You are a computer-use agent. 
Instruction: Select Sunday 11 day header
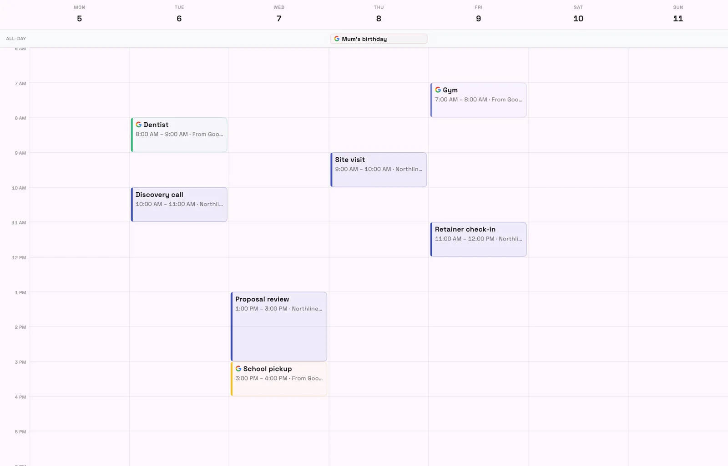coord(678,14)
